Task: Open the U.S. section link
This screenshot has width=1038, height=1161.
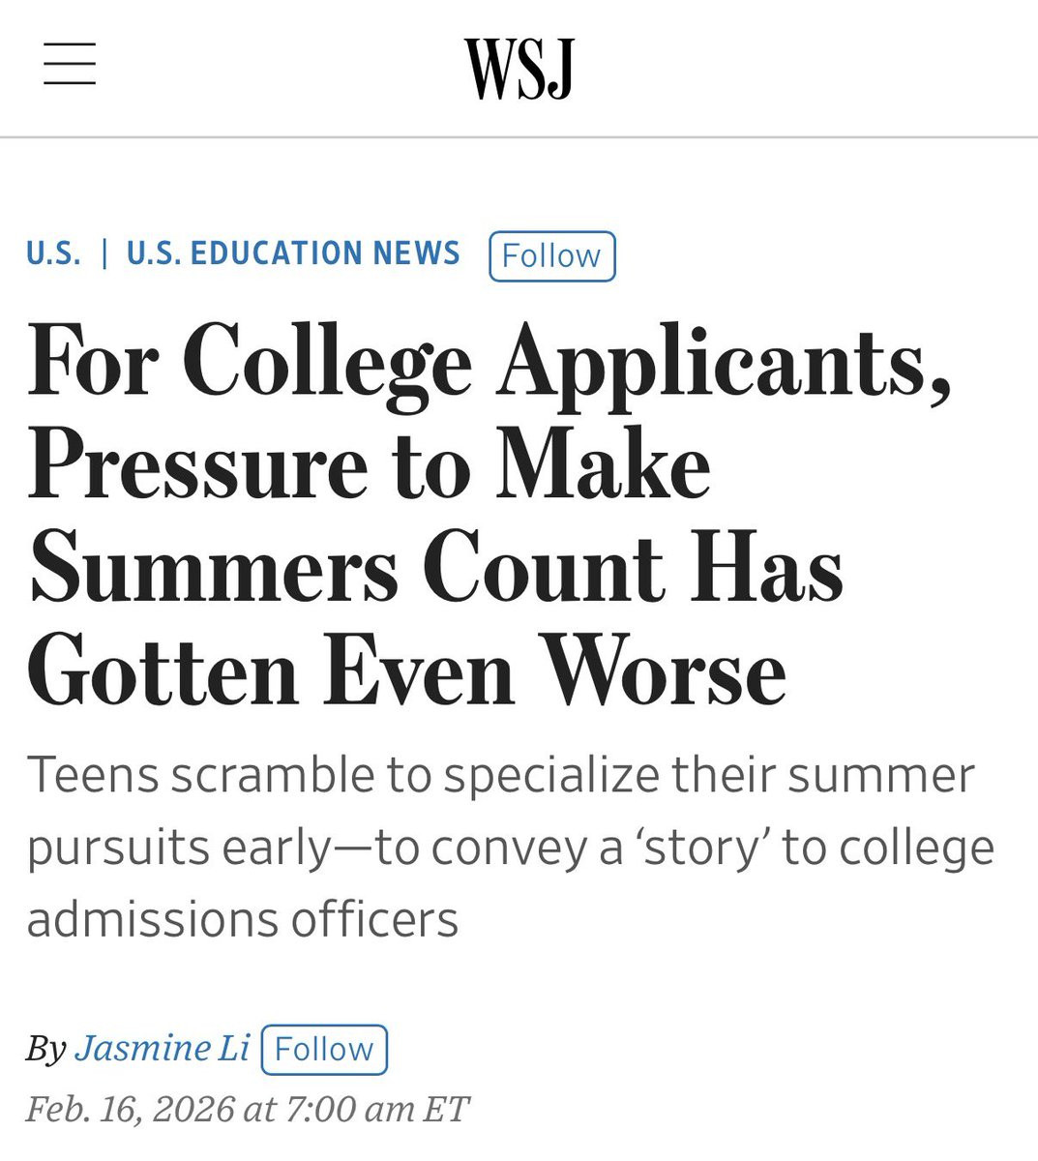Action: [x=54, y=253]
